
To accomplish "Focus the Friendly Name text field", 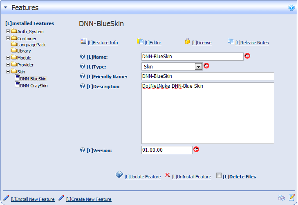I will [x=208, y=76].
